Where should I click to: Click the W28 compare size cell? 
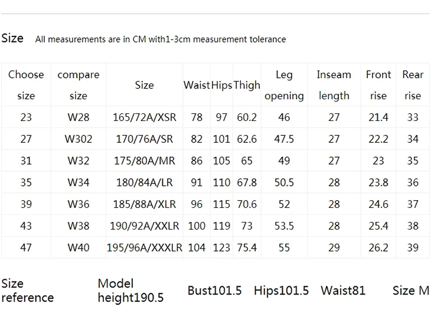tap(79, 117)
